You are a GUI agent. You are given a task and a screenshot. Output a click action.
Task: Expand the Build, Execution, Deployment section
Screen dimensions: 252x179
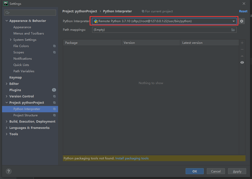coord(7,122)
